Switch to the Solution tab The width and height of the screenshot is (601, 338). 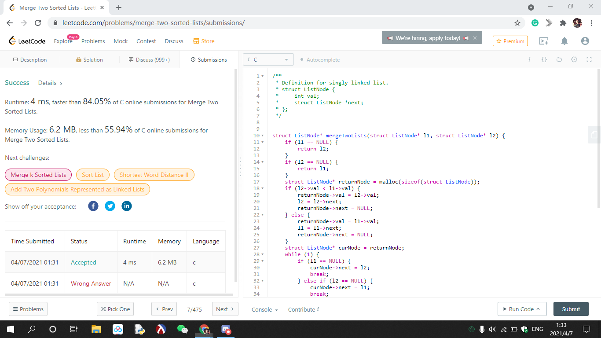(x=89, y=59)
